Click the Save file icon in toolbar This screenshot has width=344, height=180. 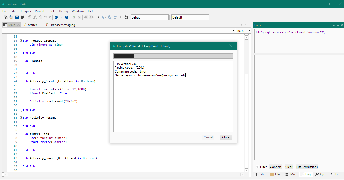17,17
